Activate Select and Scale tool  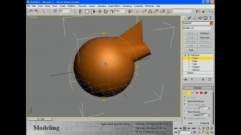111,12
